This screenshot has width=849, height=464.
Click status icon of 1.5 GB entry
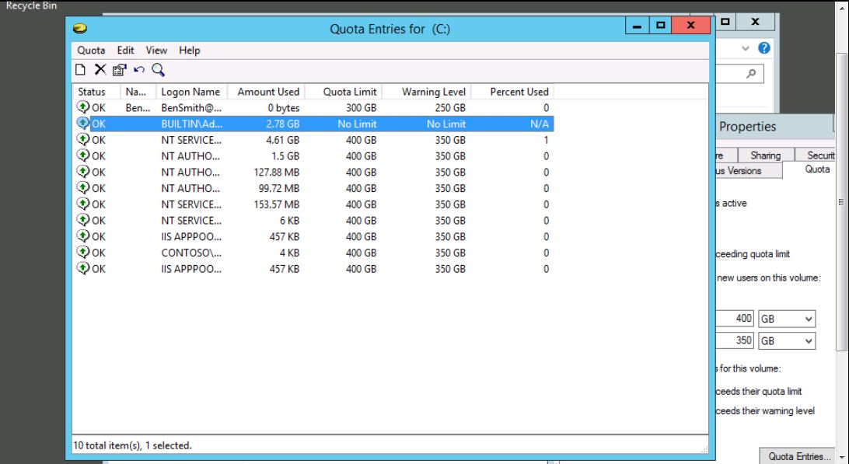(83, 156)
